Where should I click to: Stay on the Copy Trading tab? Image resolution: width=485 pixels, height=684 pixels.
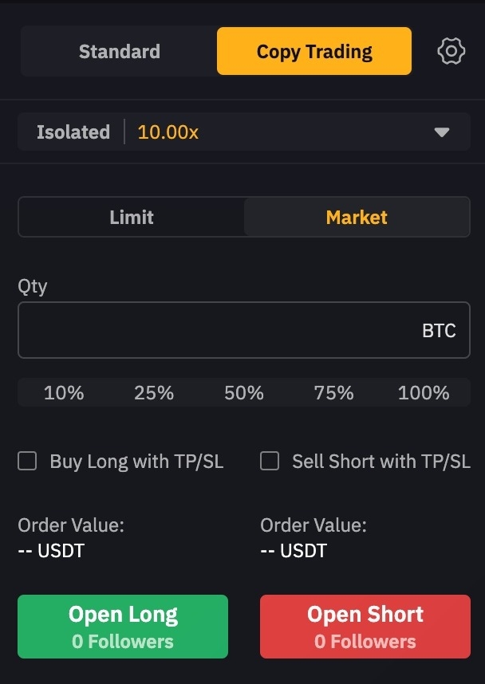click(x=313, y=50)
